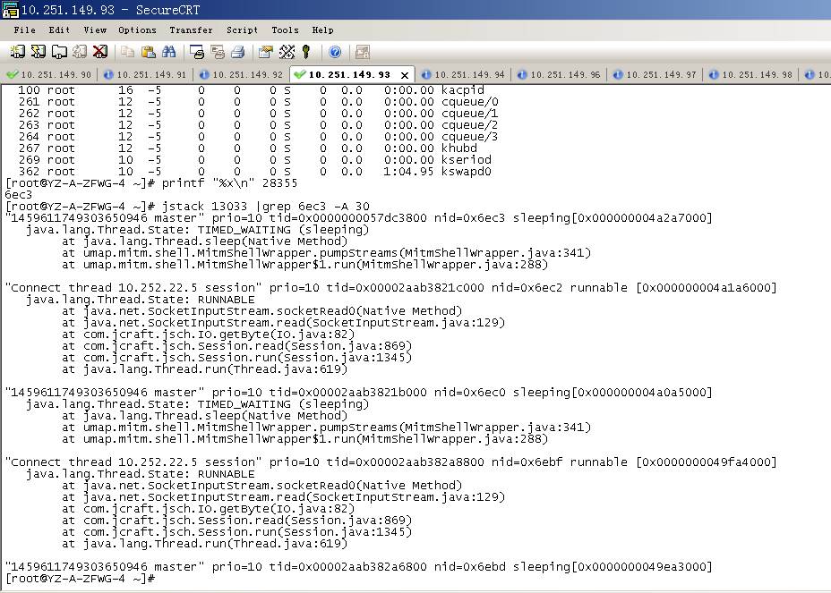The height and width of the screenshot is (593, 831).
Task: Click the Connect in Tab icon
Action: coord(59,52)
